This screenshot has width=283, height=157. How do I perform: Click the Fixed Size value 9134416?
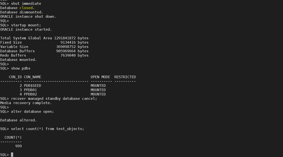click(68, 43)
